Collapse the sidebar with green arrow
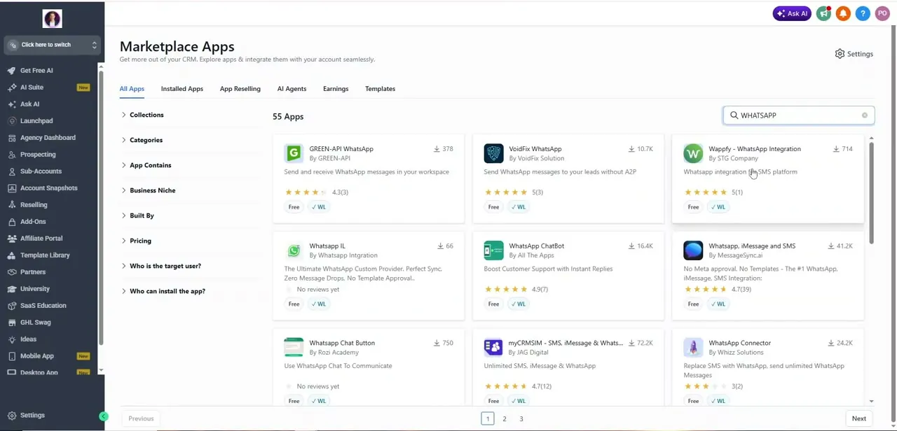Image resolution: width=897 pixels, height=431 pixels. tap(104, 417)
